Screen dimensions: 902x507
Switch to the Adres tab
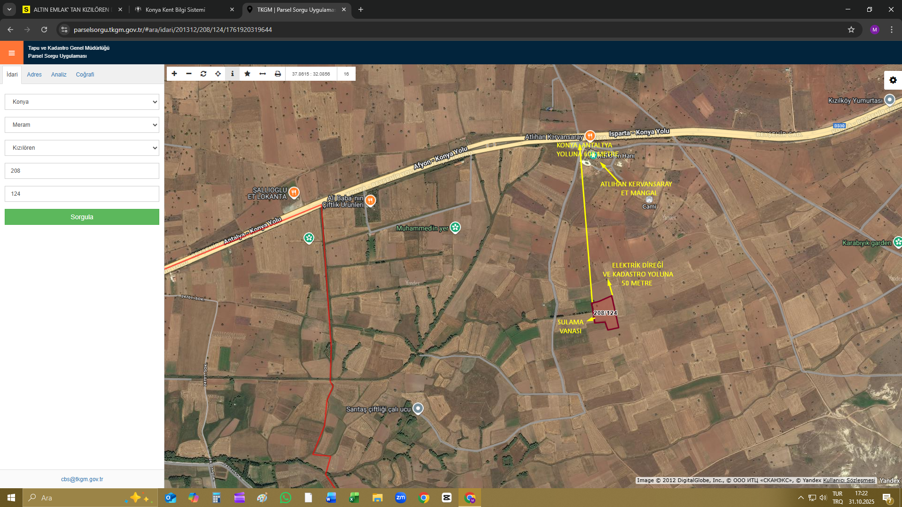[34, 75]
